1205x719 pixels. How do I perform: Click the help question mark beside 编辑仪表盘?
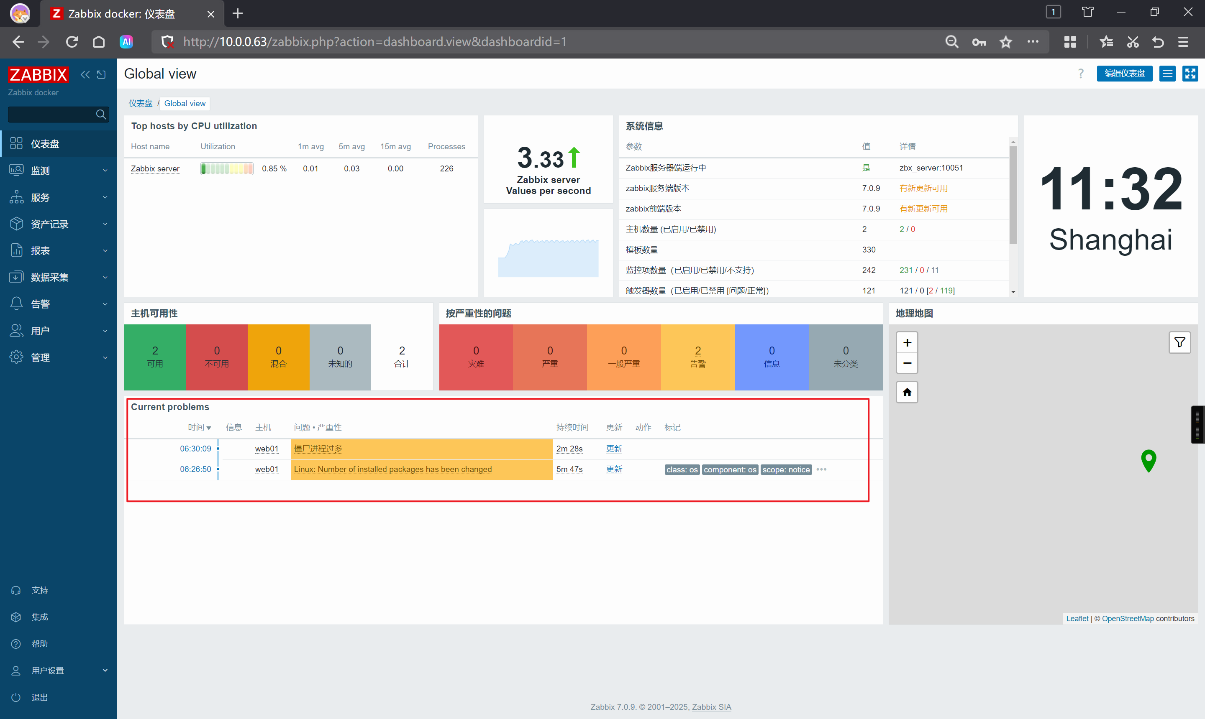pyautogui.click(x=1080, y=74)
